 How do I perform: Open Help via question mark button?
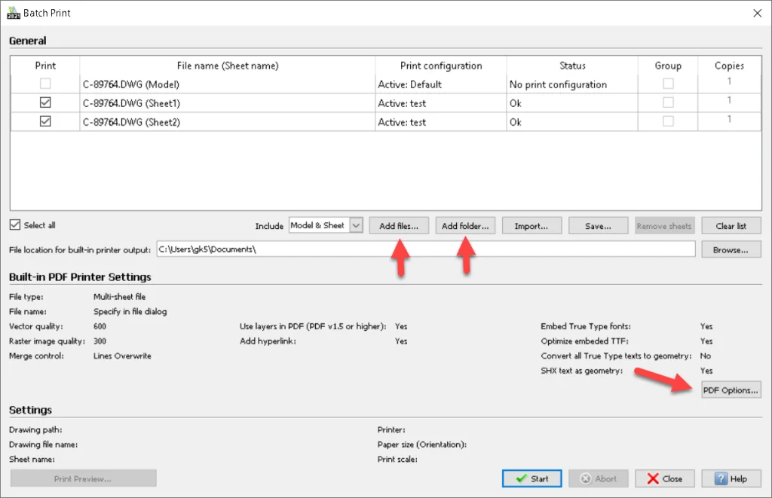tap(731, 478)
